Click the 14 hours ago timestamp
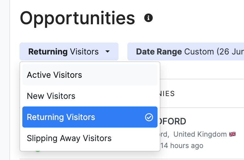This screenshot has height=160, width=244. point(182,146)
